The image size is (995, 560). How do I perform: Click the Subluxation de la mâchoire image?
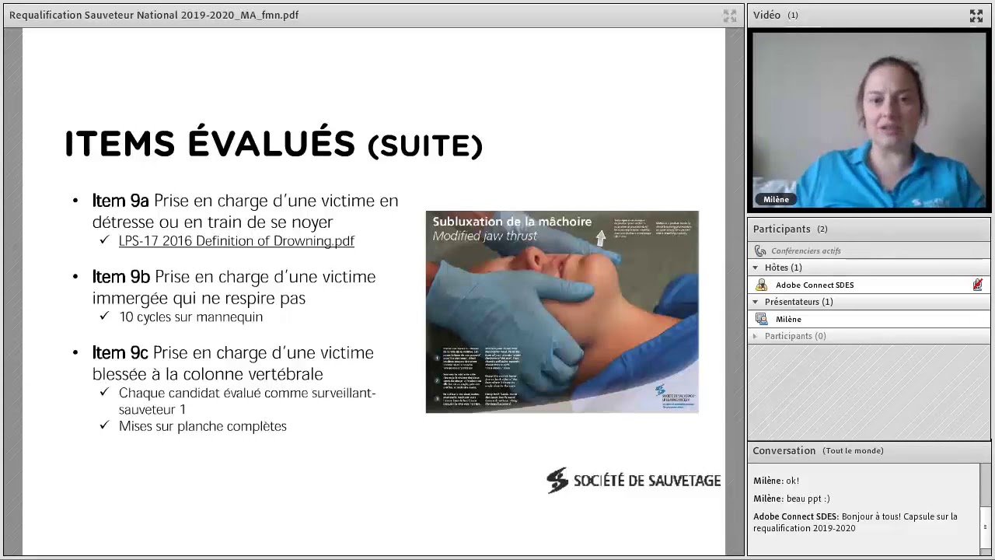tap(562, 312)
